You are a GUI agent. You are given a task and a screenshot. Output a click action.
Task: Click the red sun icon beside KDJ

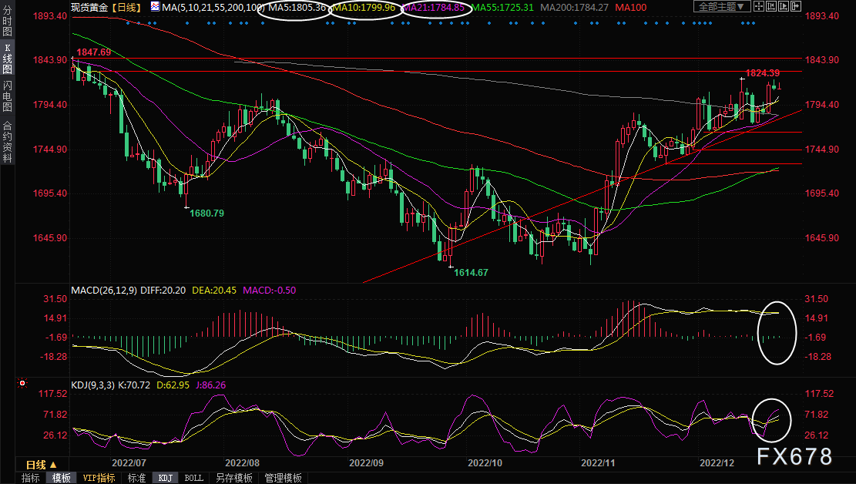pyautogui.click(x=22, y=382)
